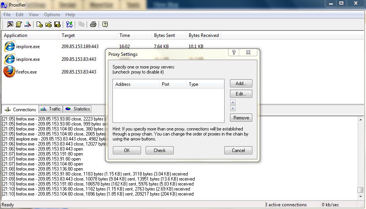Click the Firefox icon in connections list
Screen dimensions: 366x209
[x=9, y=72]
